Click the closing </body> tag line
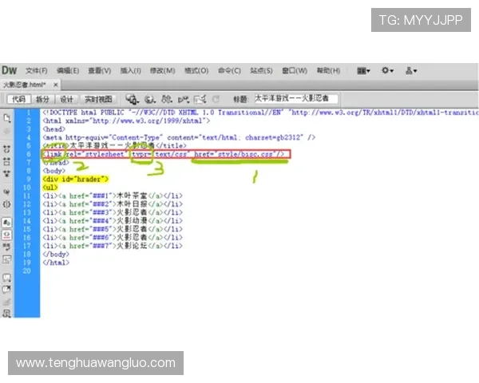The height and width of the screenshot is (383, 479). click(x=56, y=254)
